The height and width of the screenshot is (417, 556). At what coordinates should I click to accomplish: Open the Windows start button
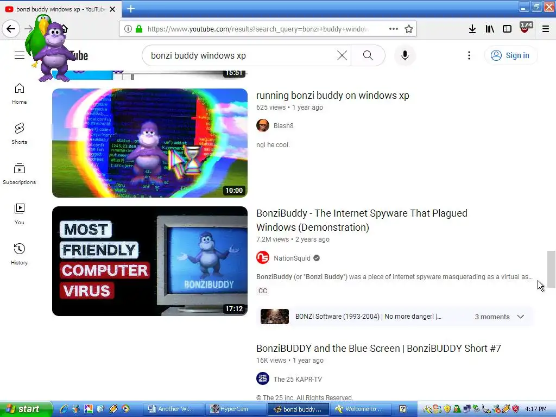click(26, 409)
